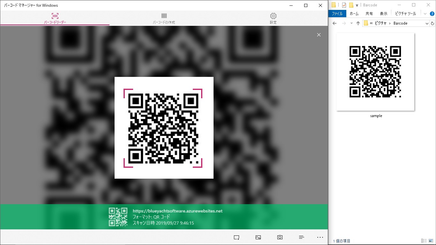Expand the Explorer address bar history dropdown

coord(427,23)
